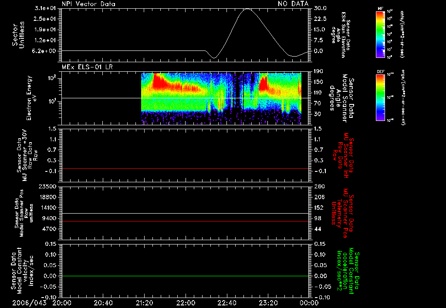Screen dimensions: 446x308
Task: Click the 14100 scanner position tick label
Action: tap(47, 208)
